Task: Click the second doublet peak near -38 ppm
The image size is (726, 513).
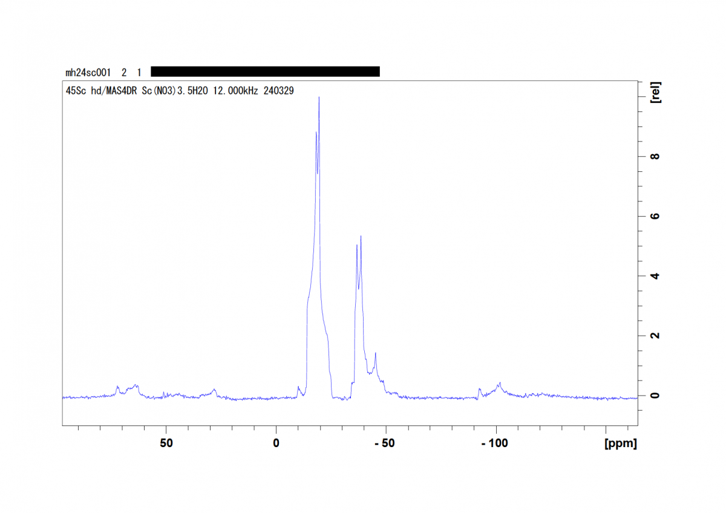Action: coord(361,237)
